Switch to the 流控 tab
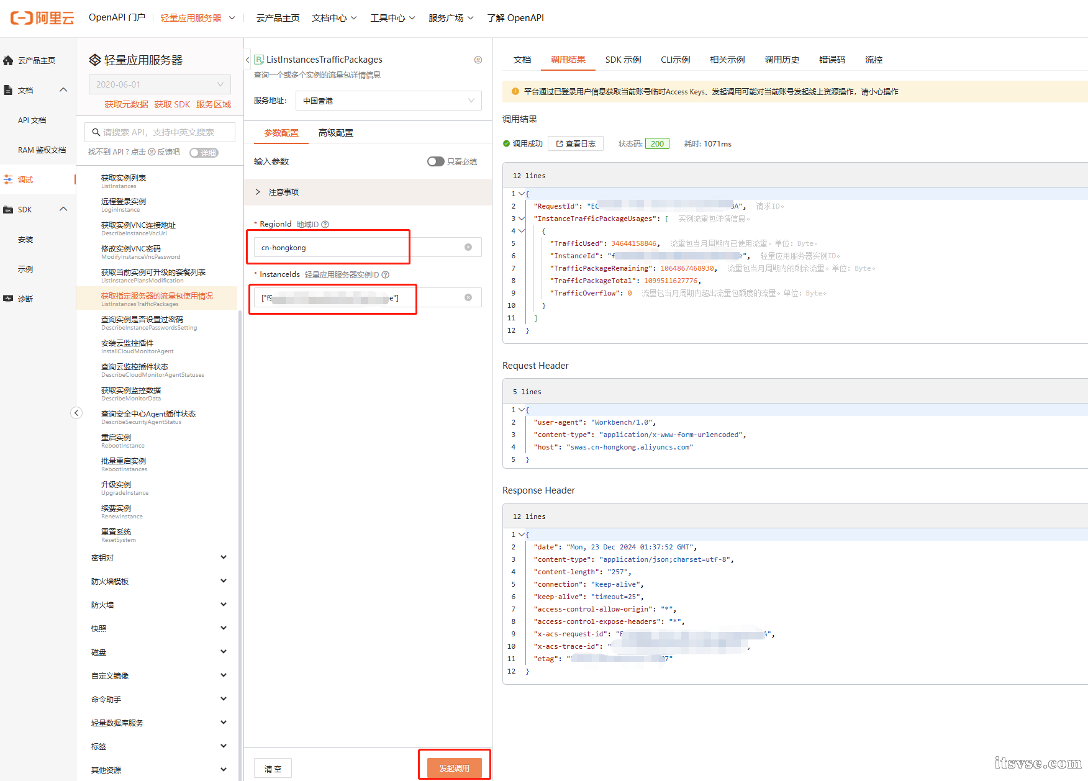 [x=874, y=60]
